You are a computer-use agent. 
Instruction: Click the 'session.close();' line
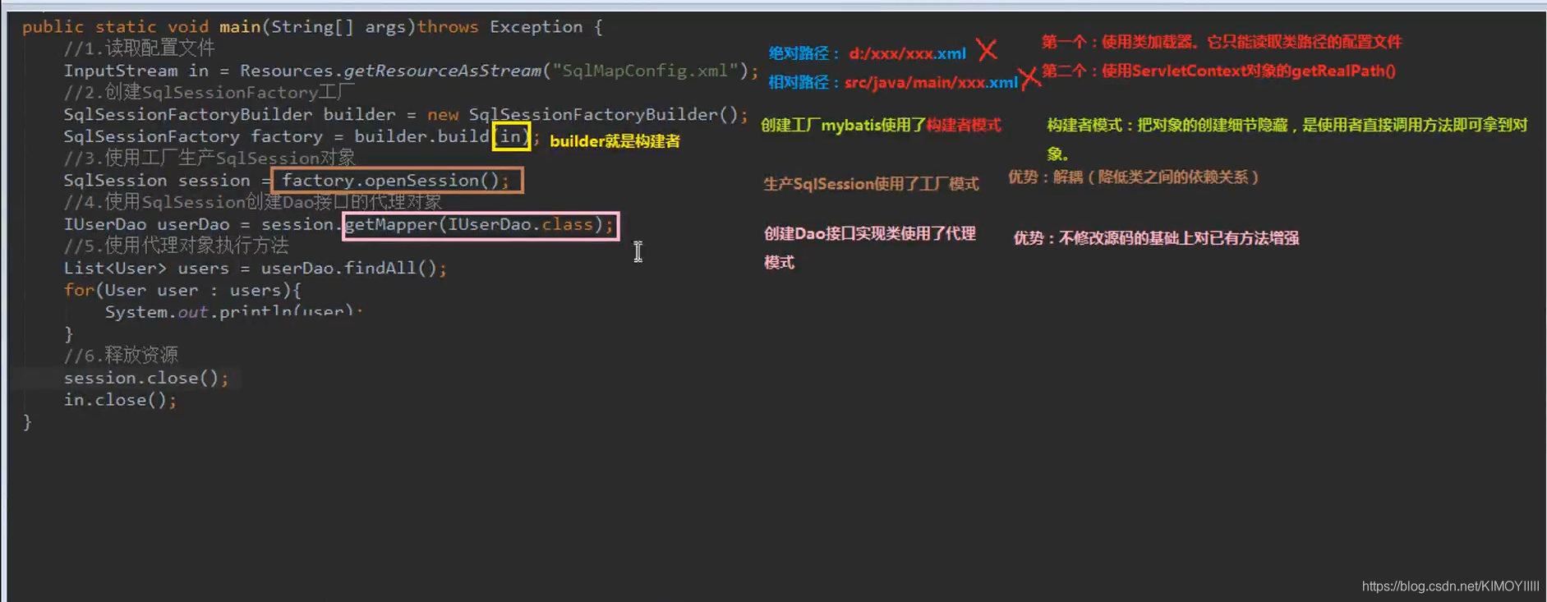pos(146,378)
